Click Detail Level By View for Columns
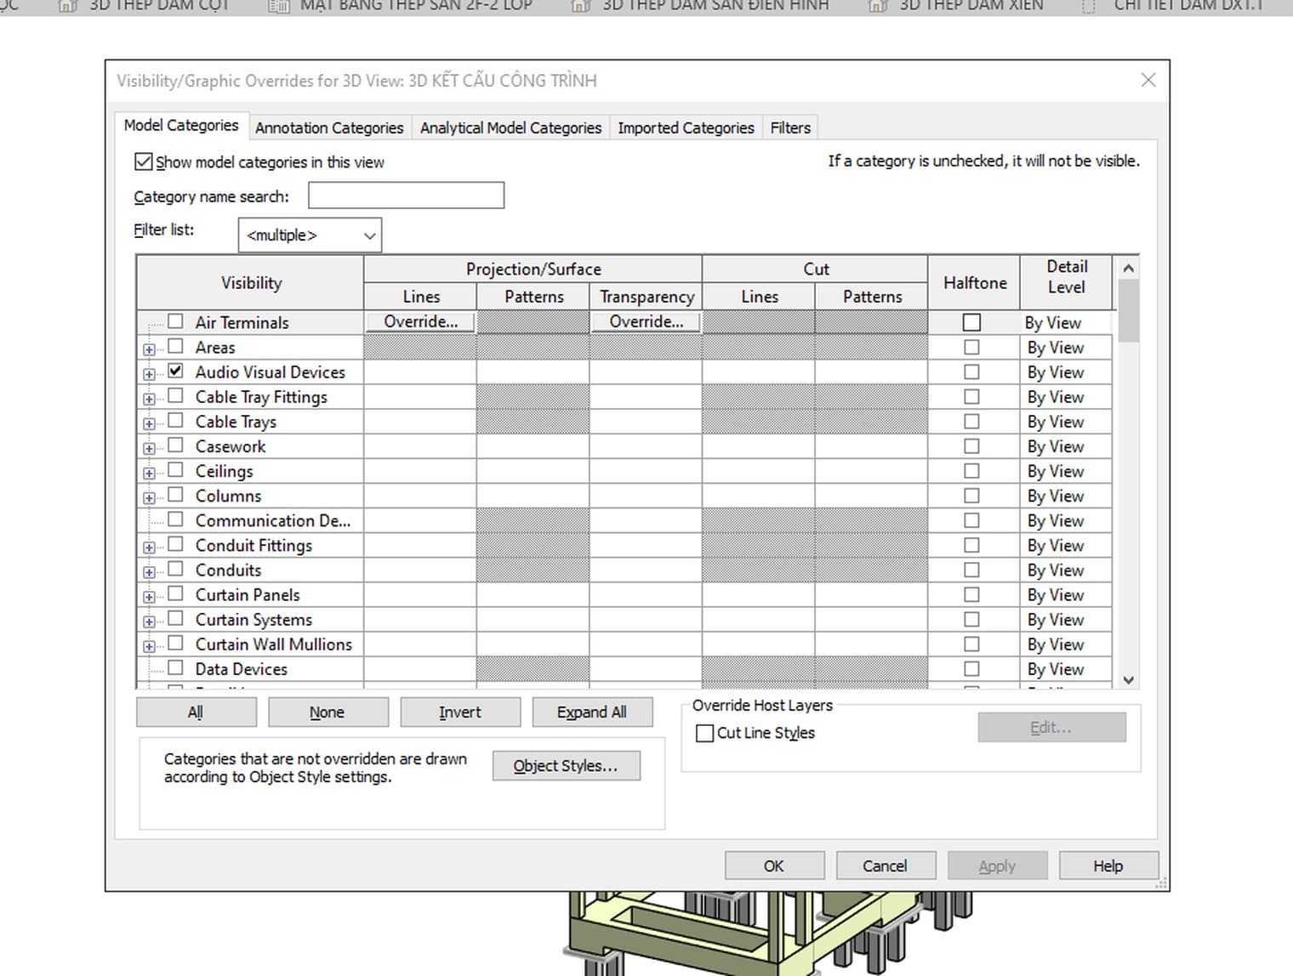Image resolution: width=1293 pixels, height=976 pixels. [1065, 496]
